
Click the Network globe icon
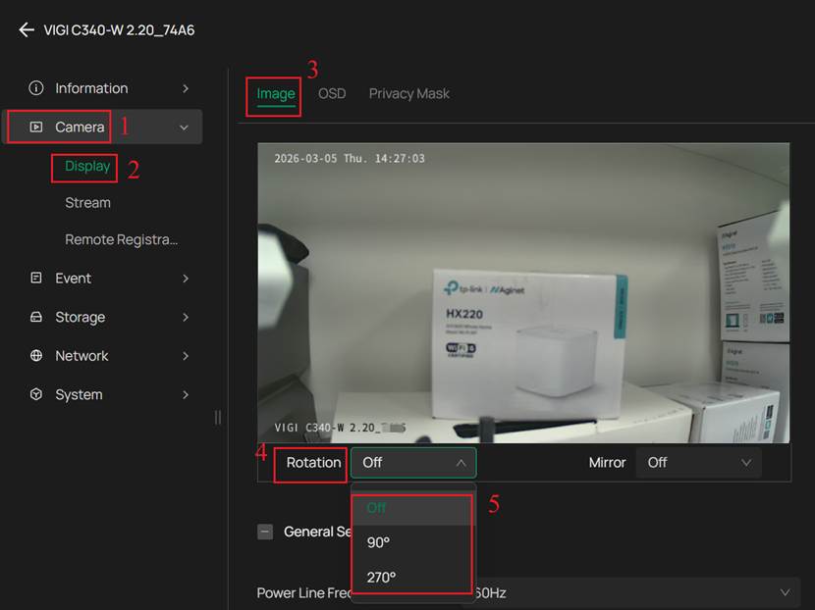click(x=35, y=355)
